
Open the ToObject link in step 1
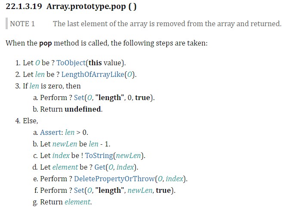(x=71, y=63)
